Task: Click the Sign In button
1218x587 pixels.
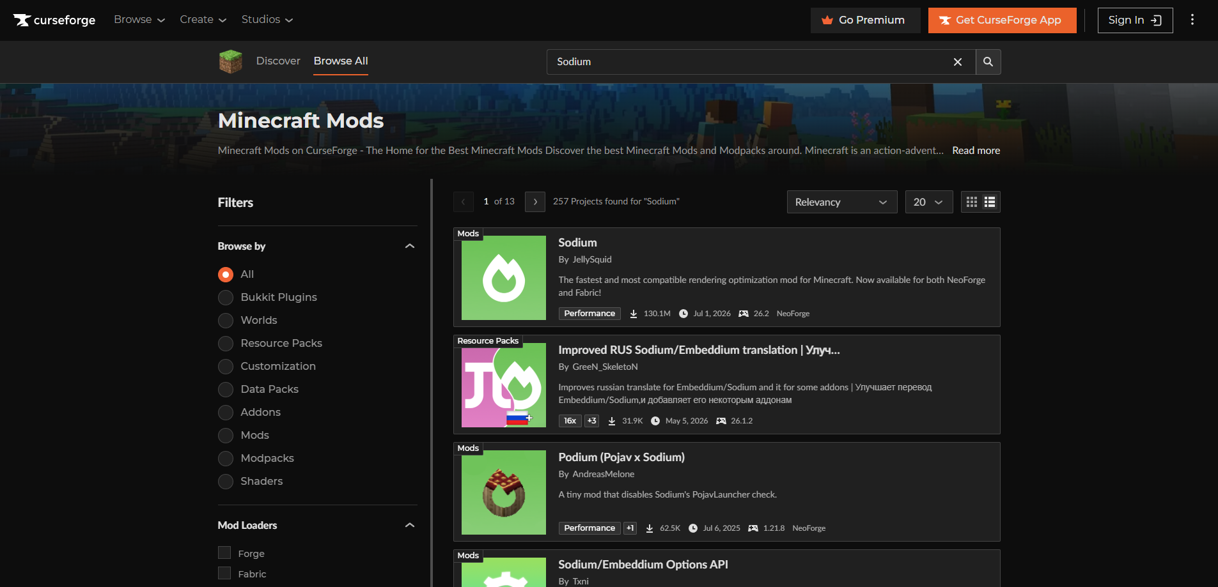Action: (x=1136, y=20)
